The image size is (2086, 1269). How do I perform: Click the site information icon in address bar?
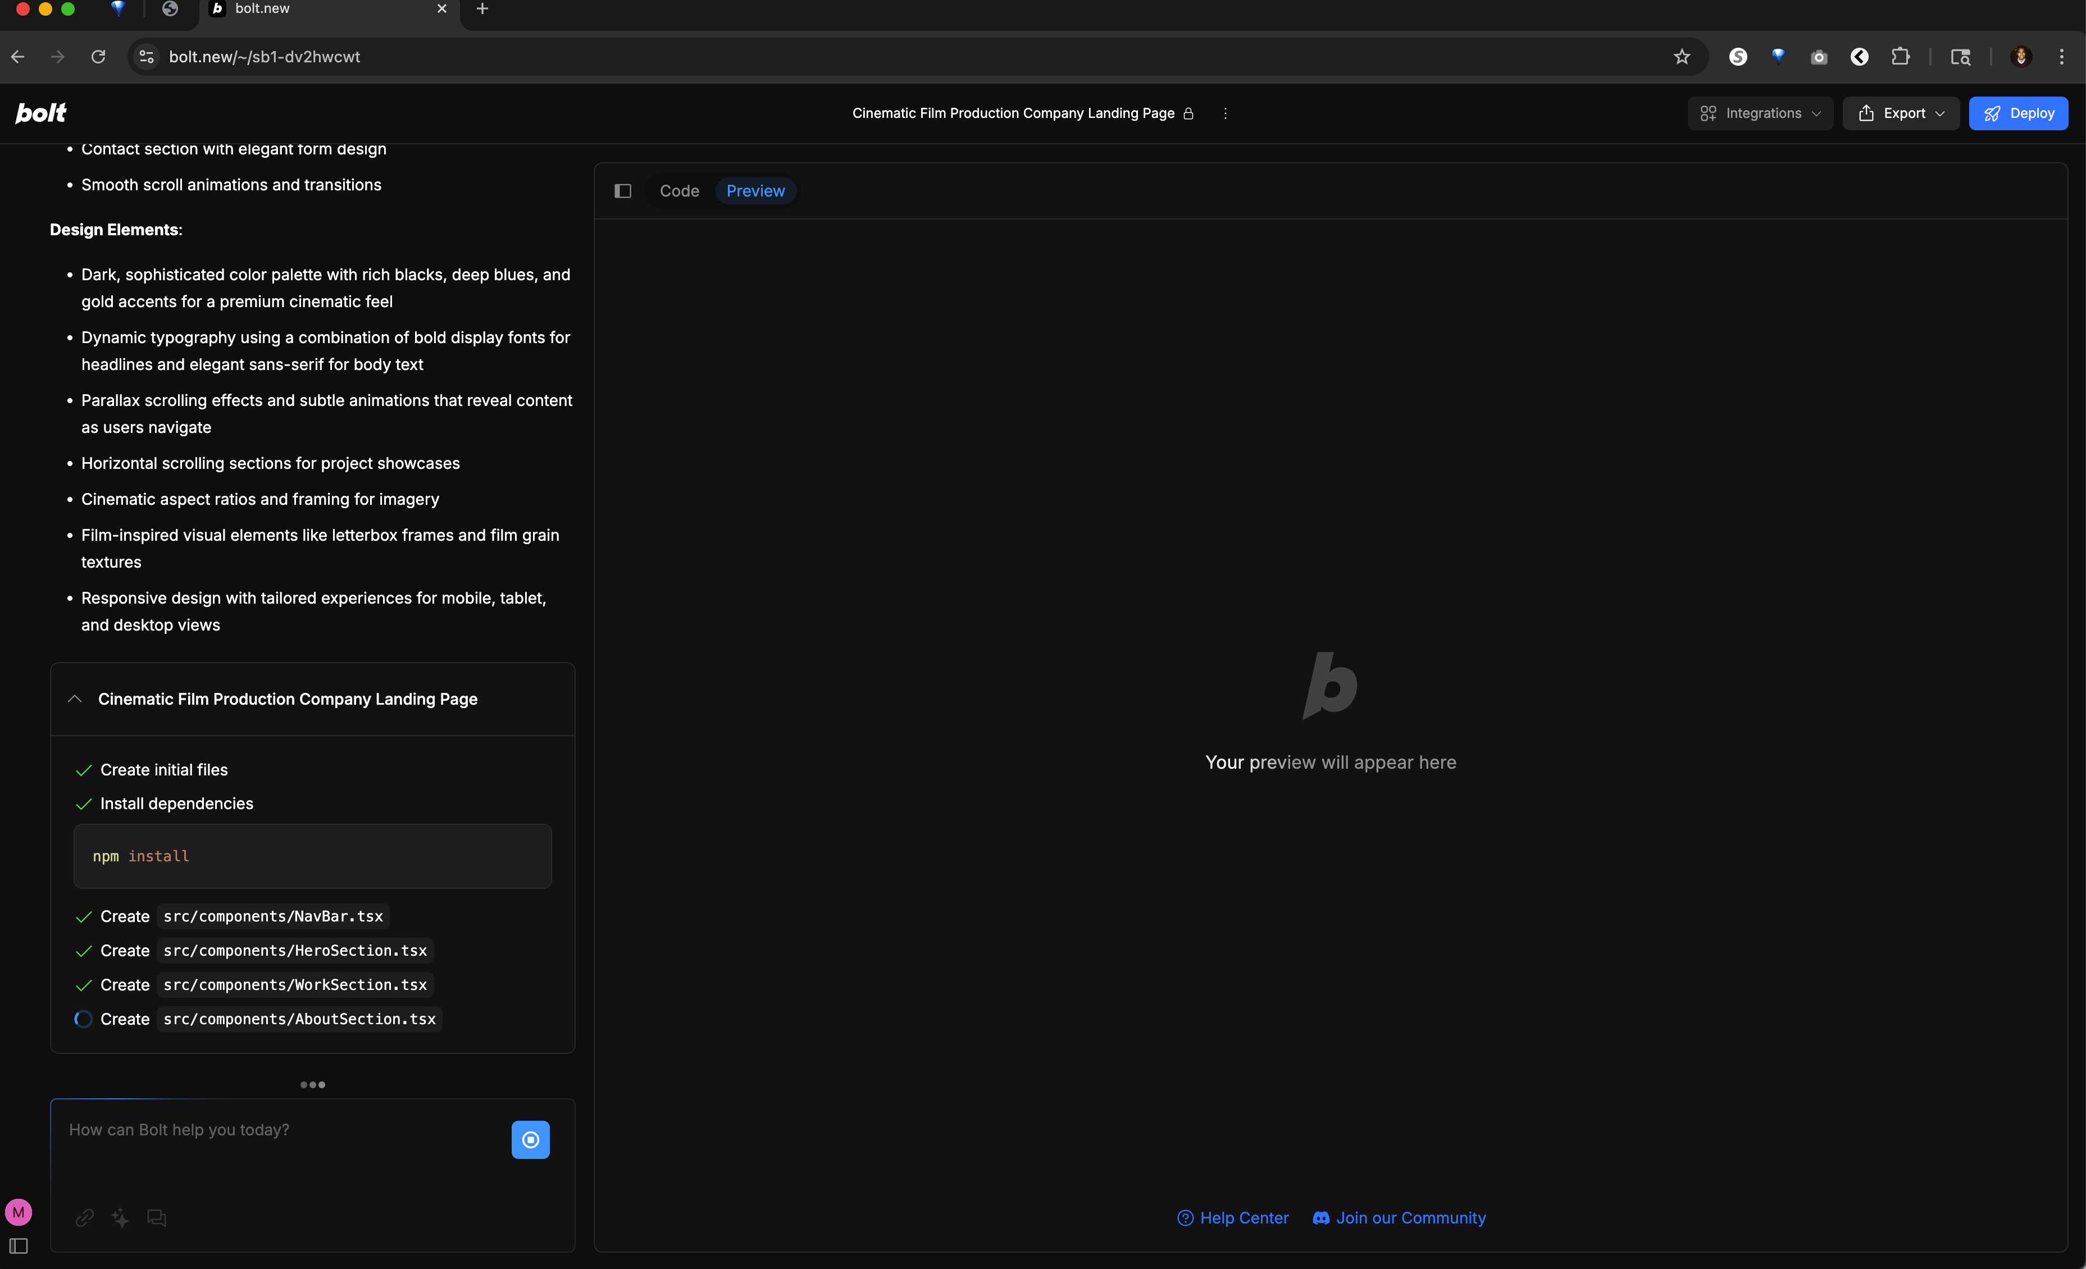pyautogui.click(x=147, y=57)
